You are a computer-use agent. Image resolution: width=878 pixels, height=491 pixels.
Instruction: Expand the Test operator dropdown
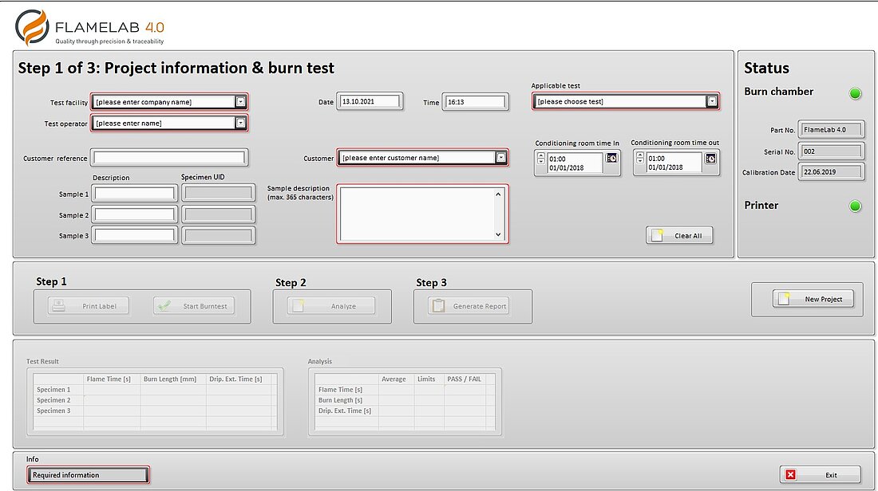pyautogui.click(x=240, y=124)
